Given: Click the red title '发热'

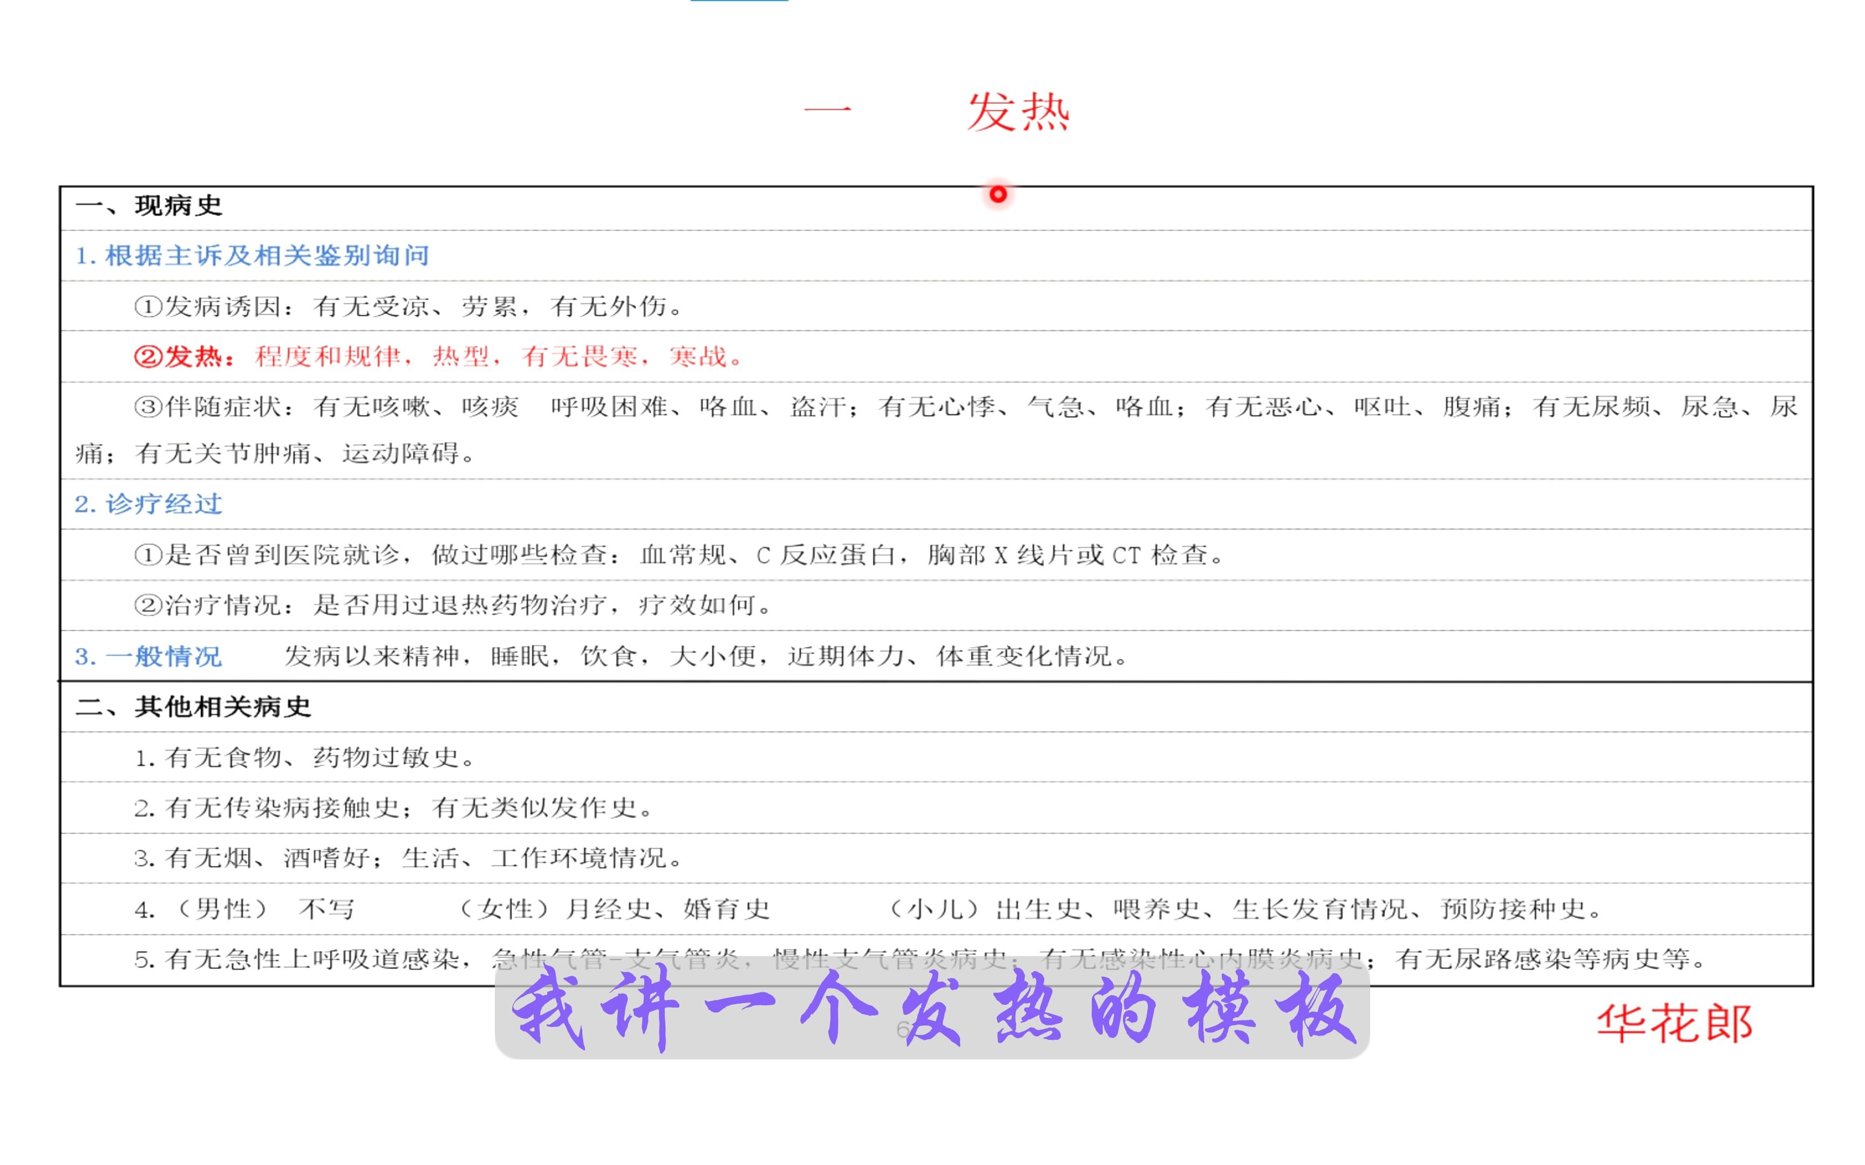Looking at the screenshot, I should 1018,113.
